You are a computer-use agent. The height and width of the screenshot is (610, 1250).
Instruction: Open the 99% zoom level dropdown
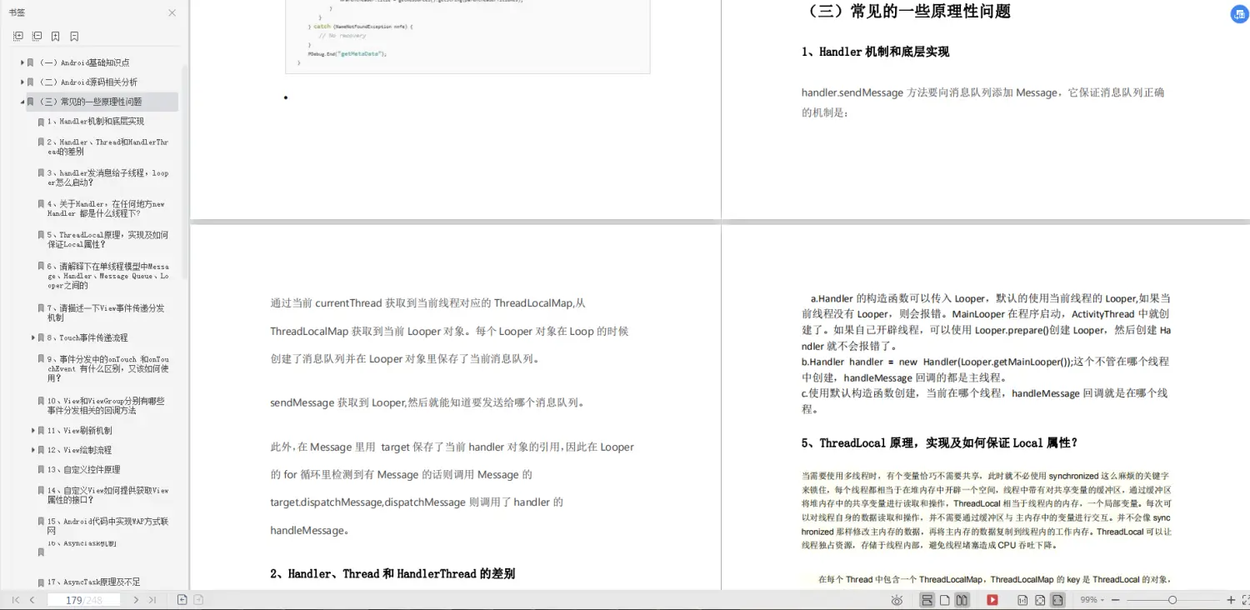click(x=1092, y=600)
